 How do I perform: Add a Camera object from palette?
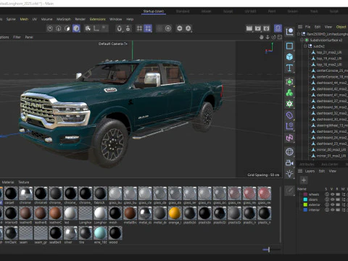(289, 163)
